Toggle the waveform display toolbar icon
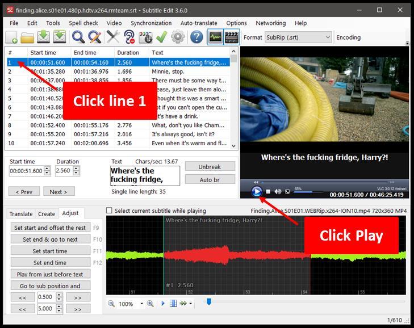Screen dimensions: 414x328 (x=215, y=37)
